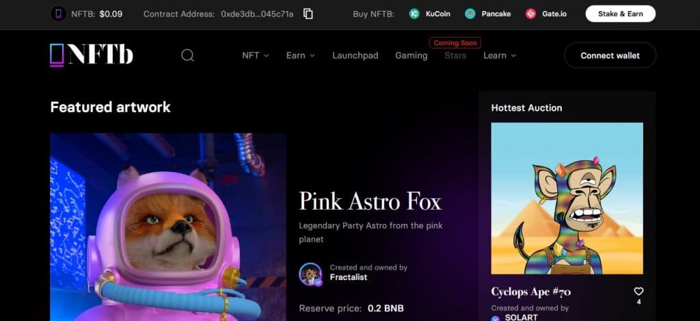
Task: Open the Launchpad page
Action: 355,55
